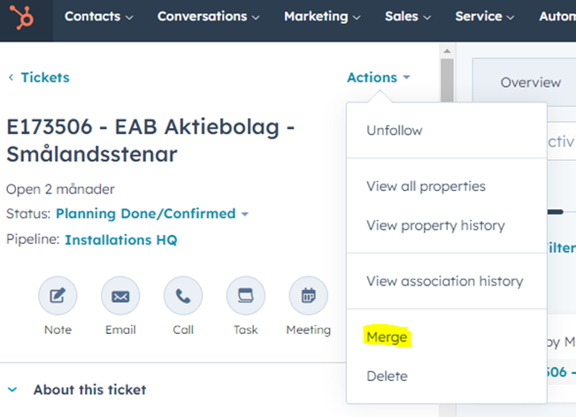Go back to the Tickets list
Screen dimensions: 576x417
click(x=39, y=78)
